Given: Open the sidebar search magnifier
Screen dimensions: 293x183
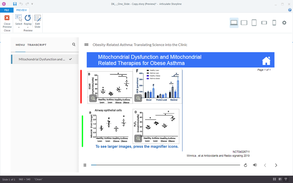Looking at the screenshot, I should click(74, 45).
